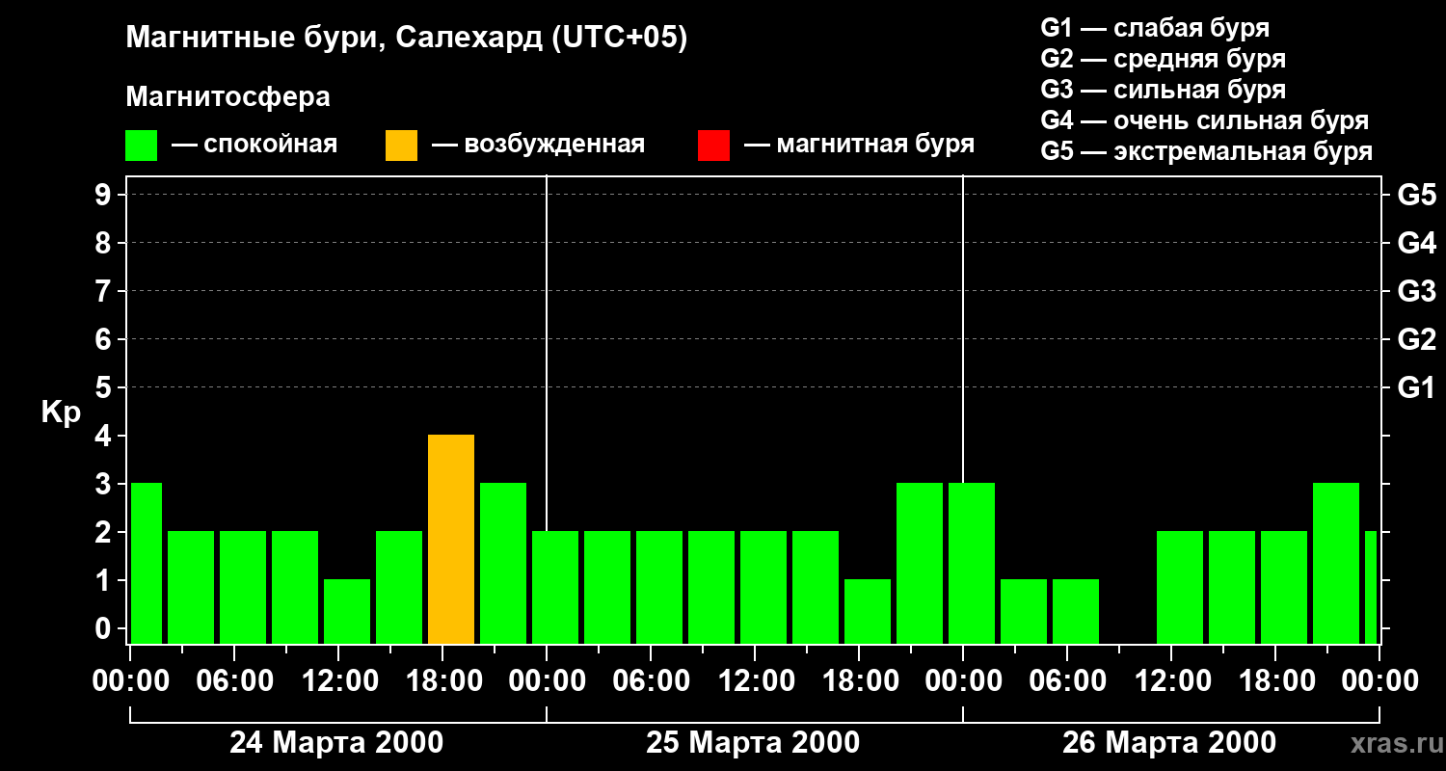
Task: Click the '24 Марта 2000' date label
Action: pos(336,743)
